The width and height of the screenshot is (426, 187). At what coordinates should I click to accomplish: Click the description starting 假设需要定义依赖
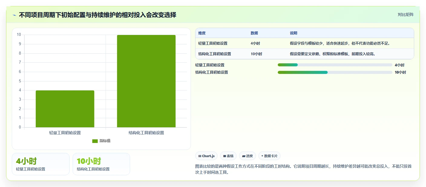point(333,54)
